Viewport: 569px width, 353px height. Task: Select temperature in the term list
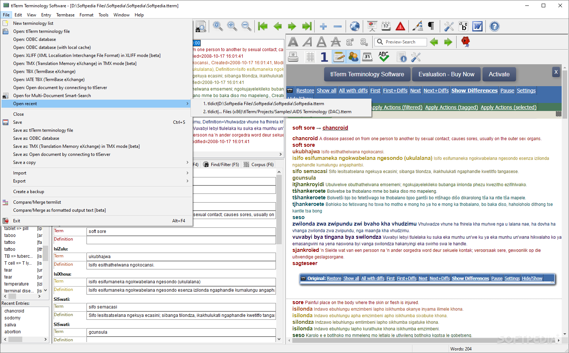[16, 284]
